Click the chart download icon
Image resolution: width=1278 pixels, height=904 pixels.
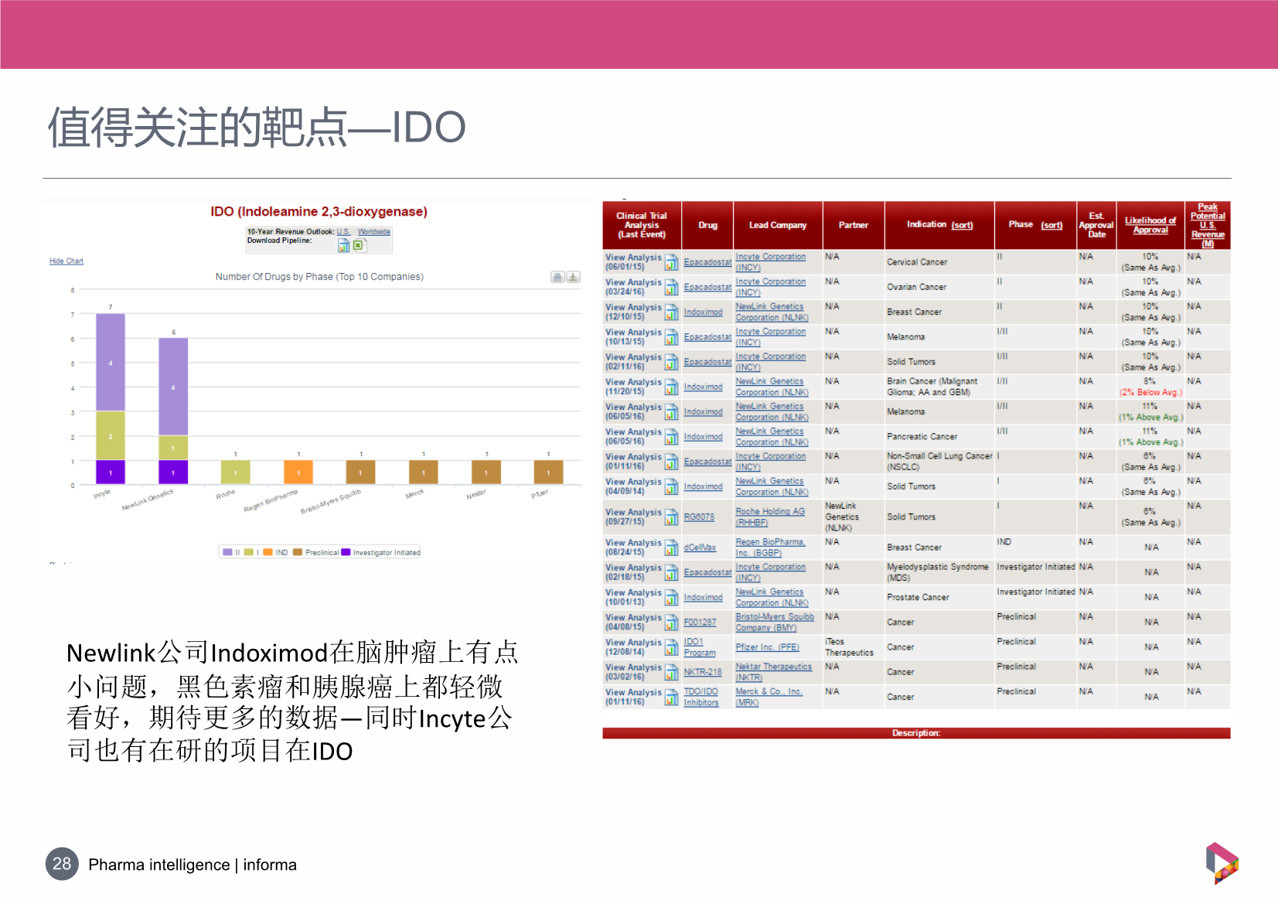573,277
